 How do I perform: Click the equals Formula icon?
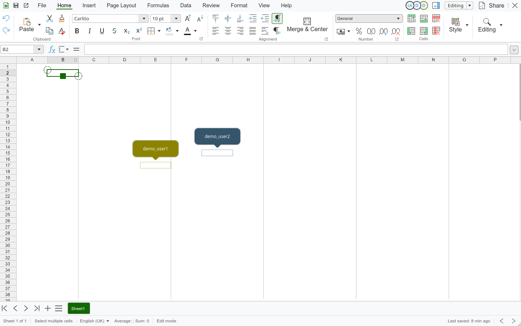pyautogui.click(x=76, y=49)
